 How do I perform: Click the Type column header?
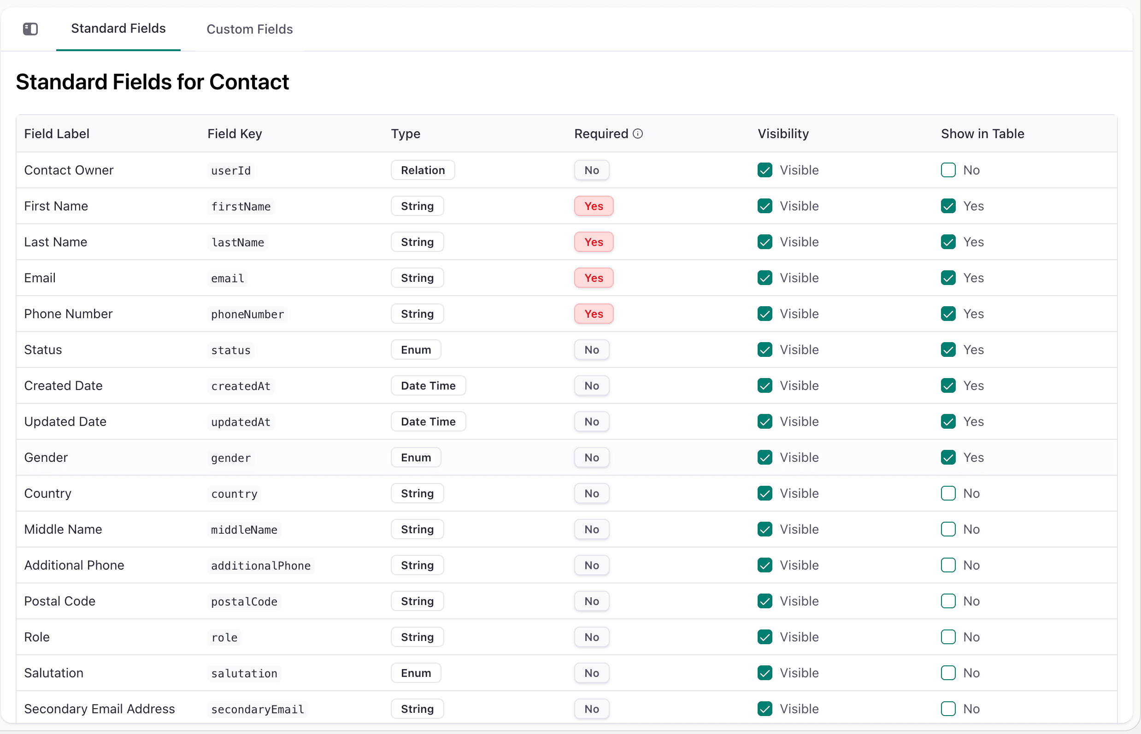coord(406,134)
